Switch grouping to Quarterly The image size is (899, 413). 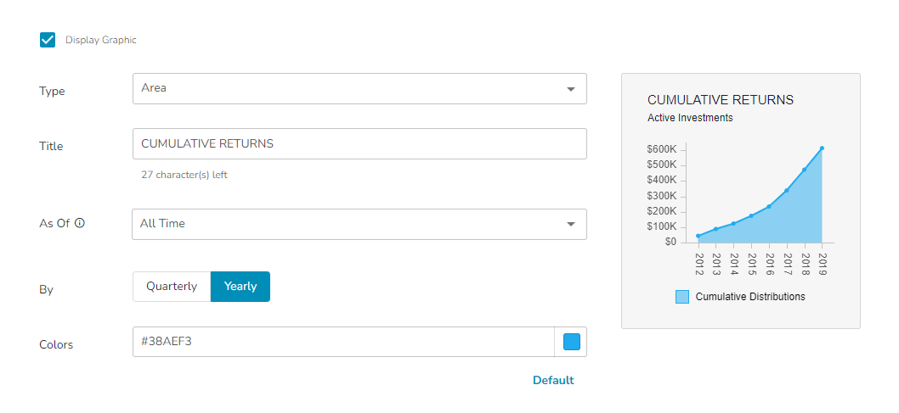click(172, 287)
